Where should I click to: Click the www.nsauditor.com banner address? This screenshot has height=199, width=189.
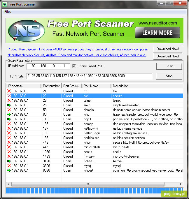157,23
